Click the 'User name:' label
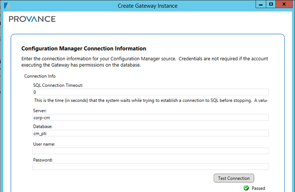295x192 pixels. coord(44,144)
